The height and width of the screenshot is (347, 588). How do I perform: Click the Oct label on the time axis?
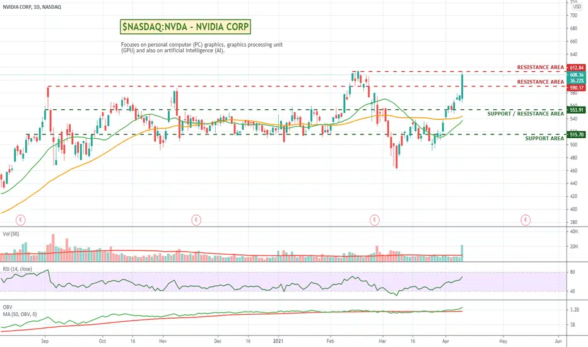point(102,341)
